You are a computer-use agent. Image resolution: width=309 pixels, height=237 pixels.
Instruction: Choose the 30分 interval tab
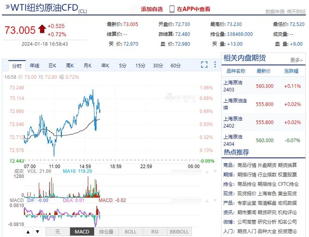(158, 66)
